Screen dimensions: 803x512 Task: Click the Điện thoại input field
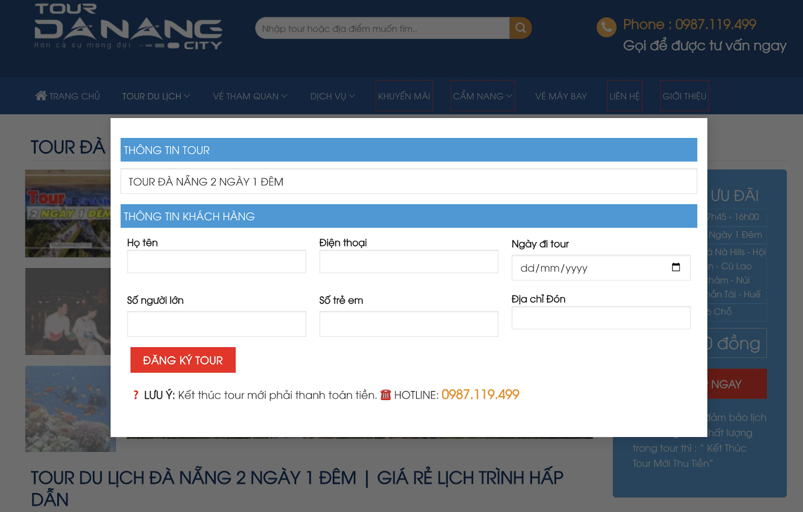click(x=409, y=262)
